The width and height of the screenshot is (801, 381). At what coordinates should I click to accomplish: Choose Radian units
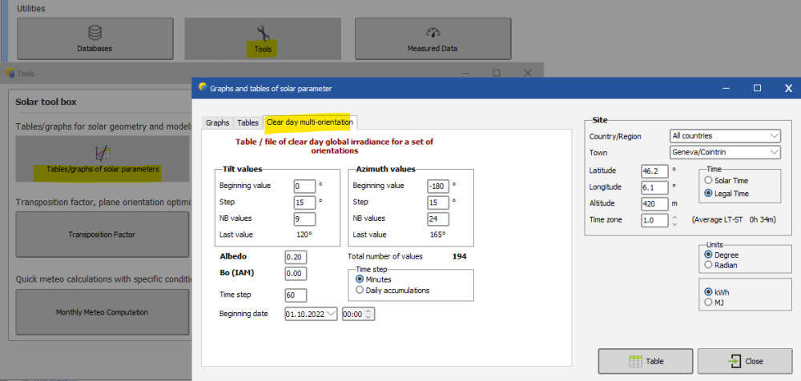click(x=707, y=265)
